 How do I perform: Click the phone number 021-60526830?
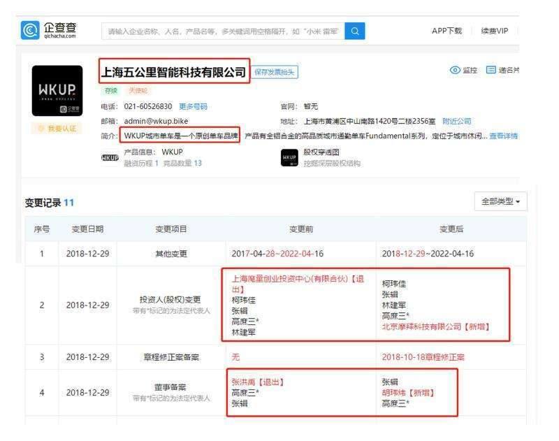point(148,107)
